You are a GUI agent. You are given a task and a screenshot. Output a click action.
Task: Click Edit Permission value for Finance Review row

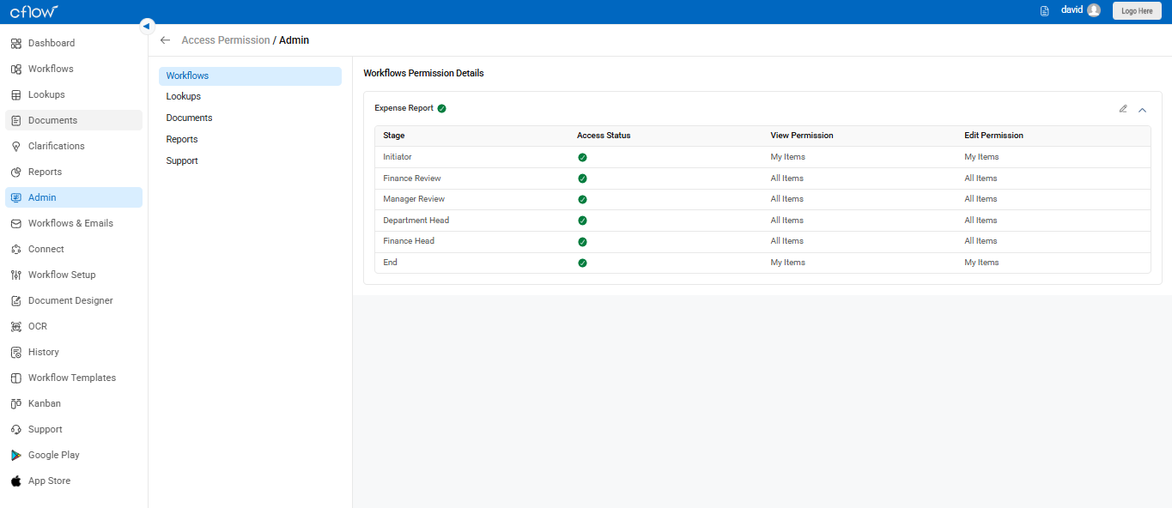coord(981,178)
